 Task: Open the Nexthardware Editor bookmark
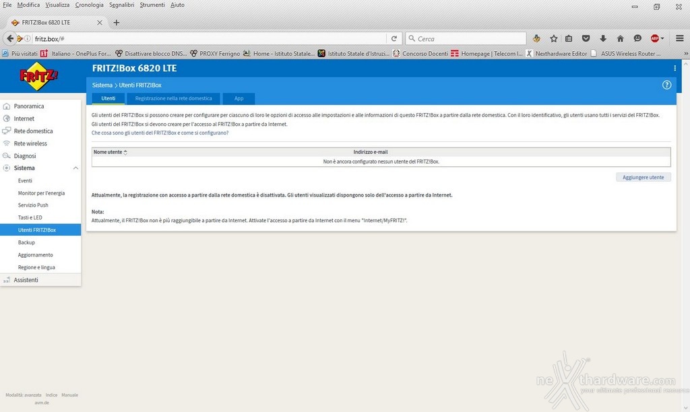pos(557,54)
